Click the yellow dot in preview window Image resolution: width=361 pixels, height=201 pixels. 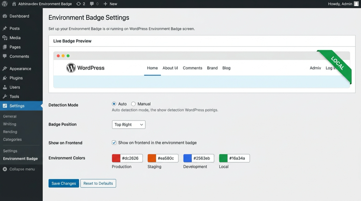pyautogui.click(x=63, y=56)
